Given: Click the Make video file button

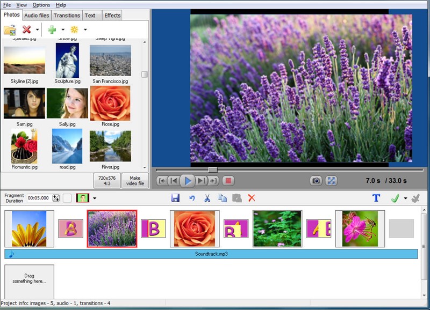Looking at the screenshot, I should [x=135, y=181].
